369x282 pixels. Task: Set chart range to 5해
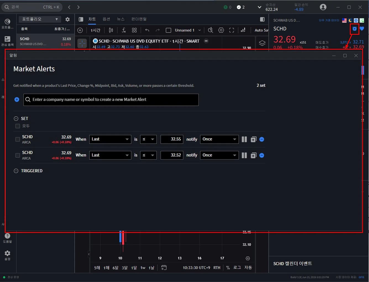click(97, 268)
